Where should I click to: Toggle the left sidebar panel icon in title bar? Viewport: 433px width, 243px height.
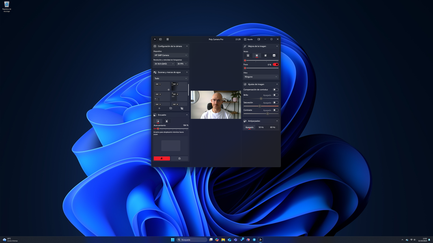pos(160,39)
